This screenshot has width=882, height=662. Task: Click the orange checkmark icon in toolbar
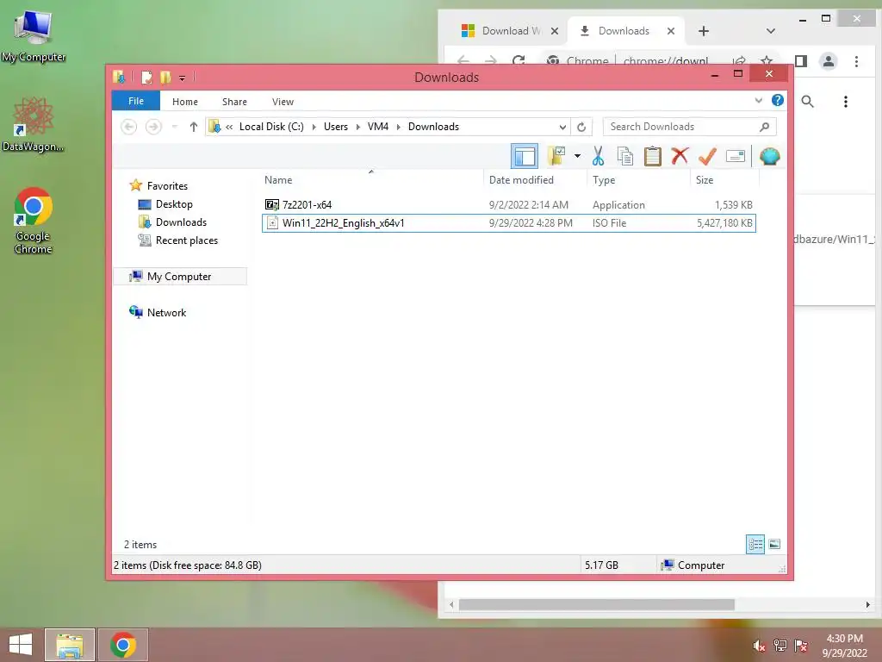point(707,157)
